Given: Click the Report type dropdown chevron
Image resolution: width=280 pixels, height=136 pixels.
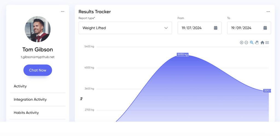Looking at the screenshot, I should (166, 28).
